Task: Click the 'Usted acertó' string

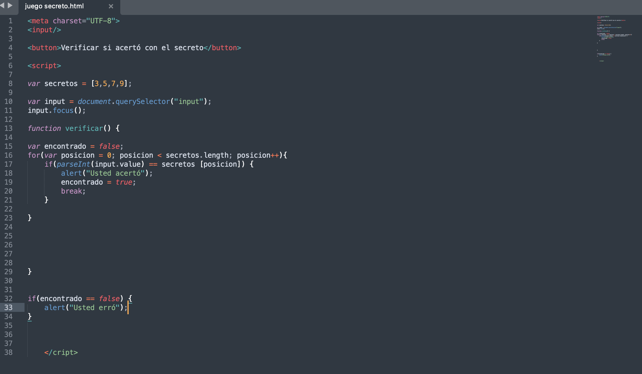Action: pos(115,173)
